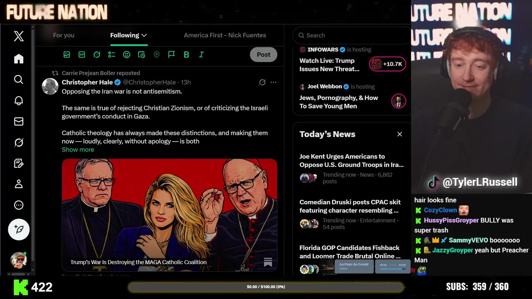Click @ChristopherHale handle
The height and width of the screenshot is (299, 532).
click(x=149, y=82)
